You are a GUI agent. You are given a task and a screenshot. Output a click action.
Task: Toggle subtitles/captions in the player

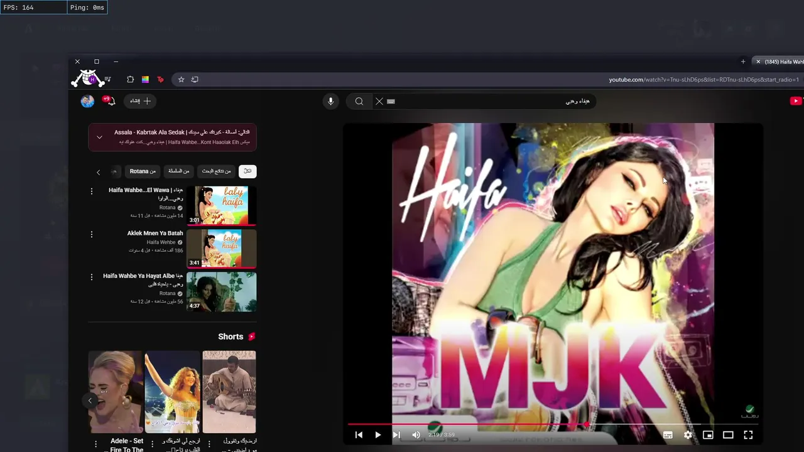(x=668, y=434)
